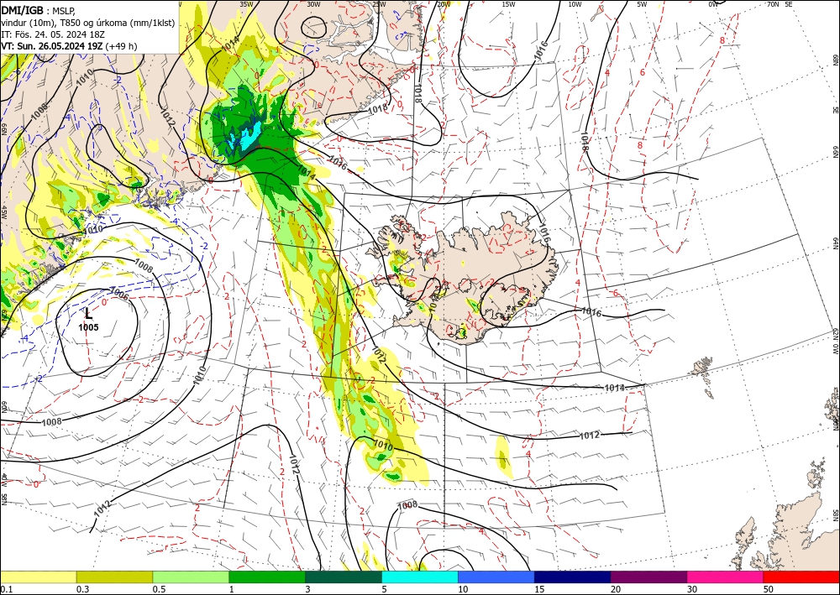Viewport: 840px width, 595px height.
Task: Click the '30W' longitude label
Action: coord(314,4)
